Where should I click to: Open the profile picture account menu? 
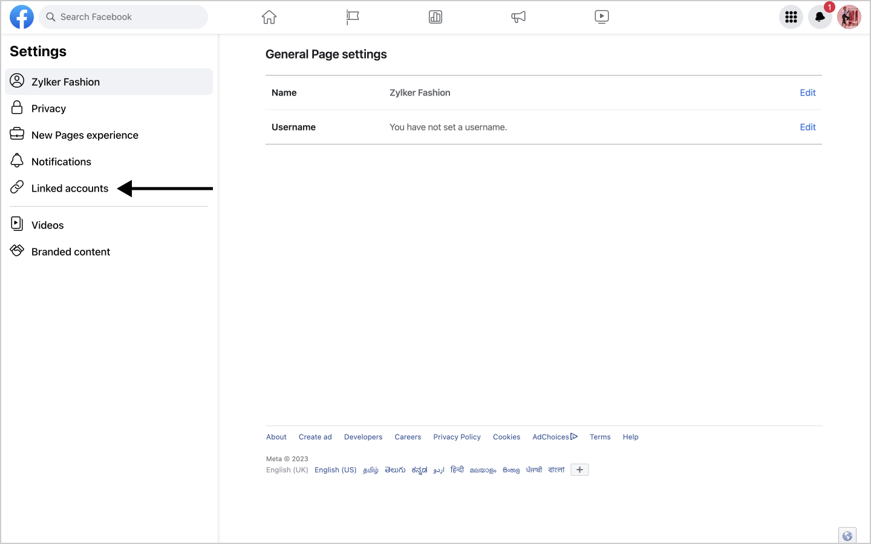point(849,17)
